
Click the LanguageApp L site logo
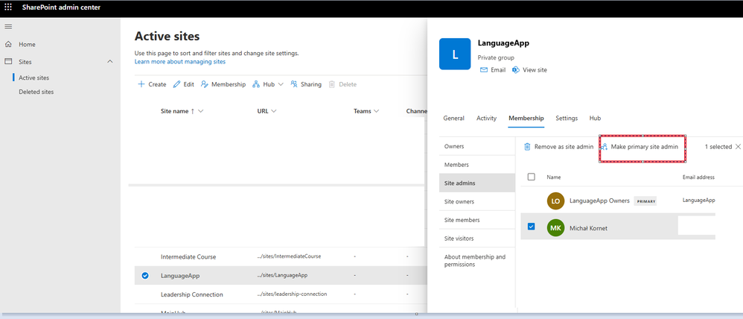pyautogui.click(x=455, y=54)
